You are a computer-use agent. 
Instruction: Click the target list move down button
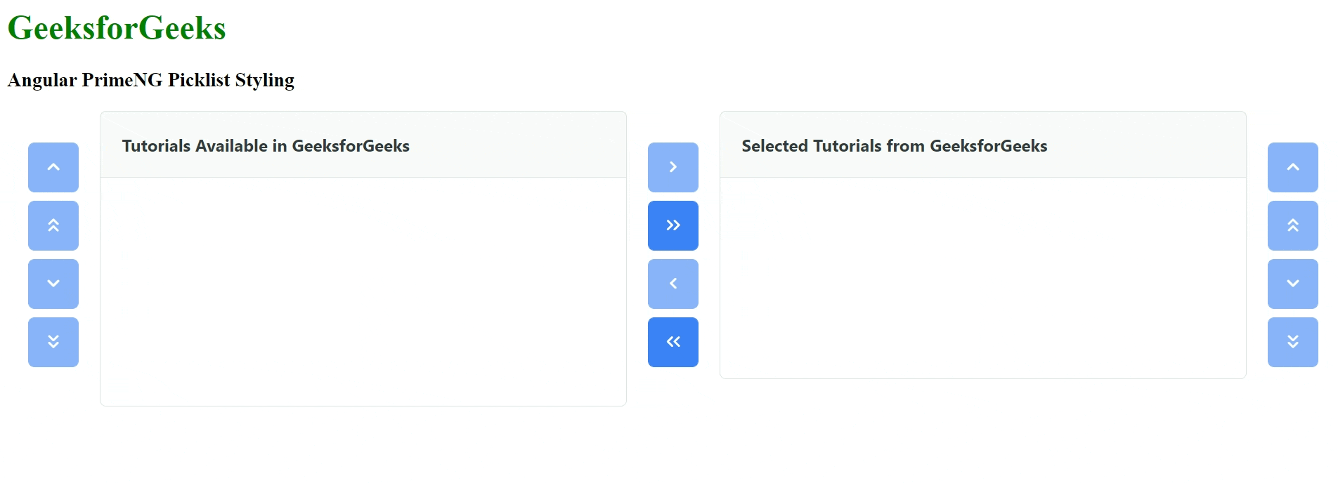1293,284
